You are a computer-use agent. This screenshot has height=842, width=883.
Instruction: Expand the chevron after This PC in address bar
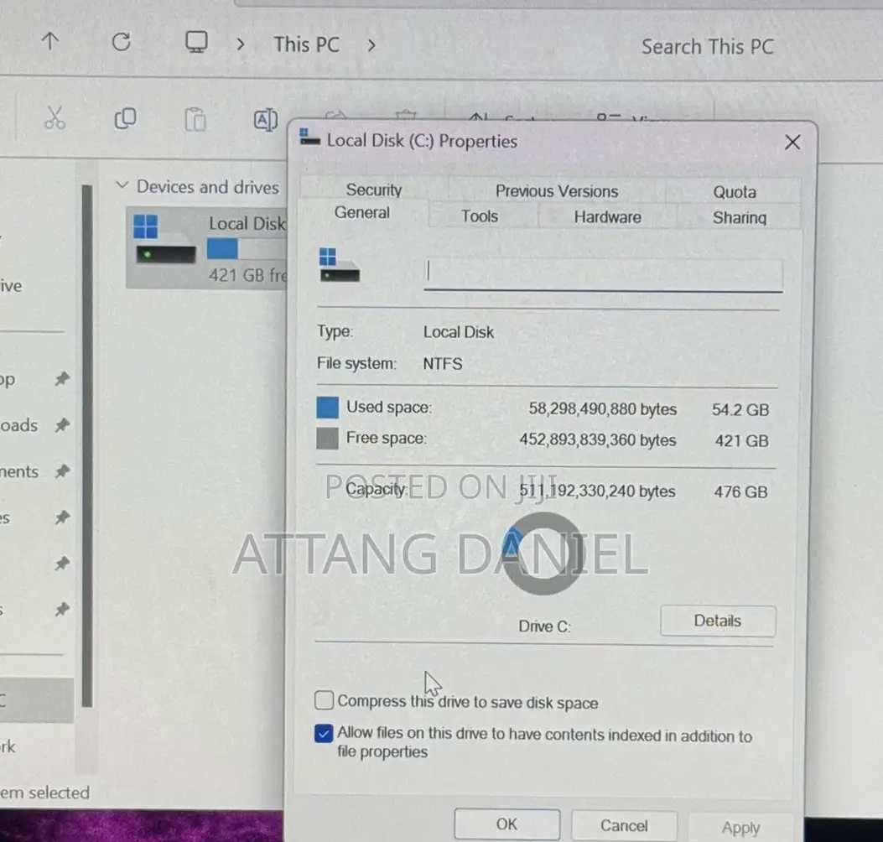[371, 45]
